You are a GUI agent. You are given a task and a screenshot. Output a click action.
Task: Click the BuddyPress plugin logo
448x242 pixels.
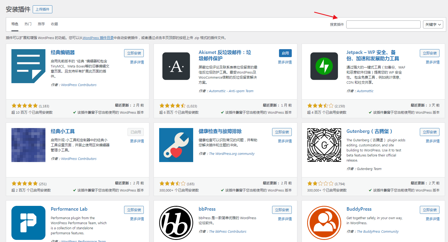(324, 223)
